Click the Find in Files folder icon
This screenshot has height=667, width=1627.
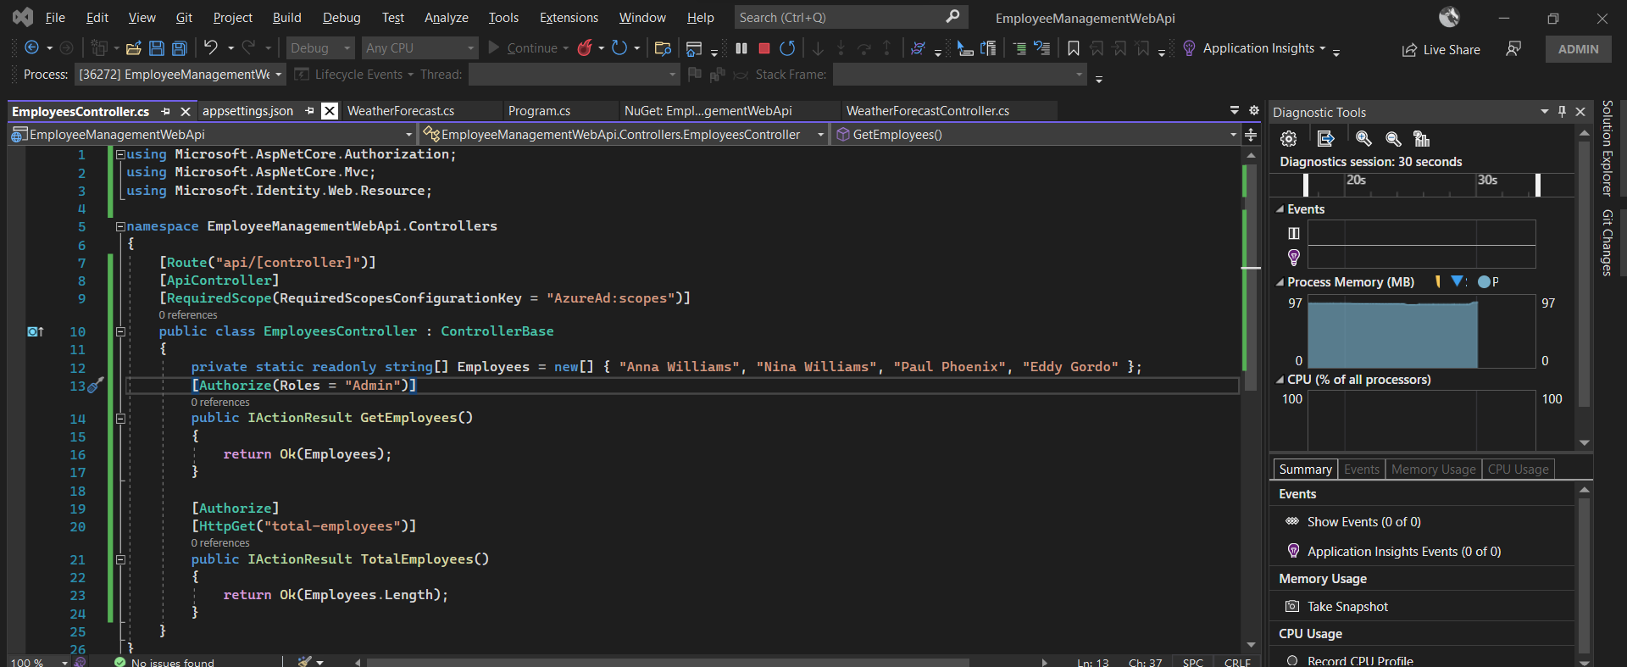coord(663,48)
